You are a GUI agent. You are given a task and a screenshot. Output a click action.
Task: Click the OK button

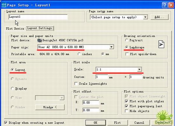(95, 123)
